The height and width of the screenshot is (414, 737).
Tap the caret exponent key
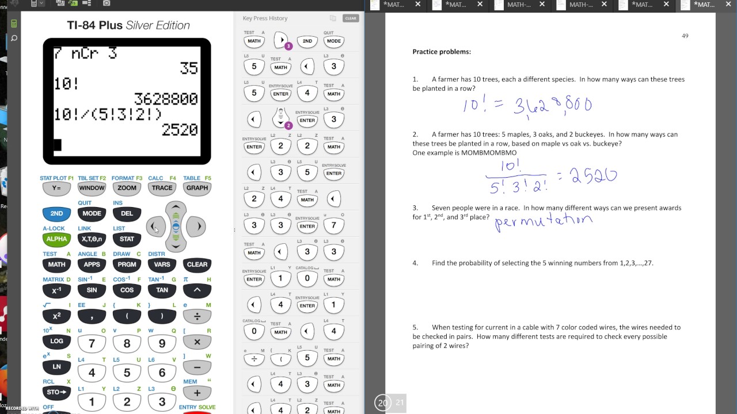point(197,290)
